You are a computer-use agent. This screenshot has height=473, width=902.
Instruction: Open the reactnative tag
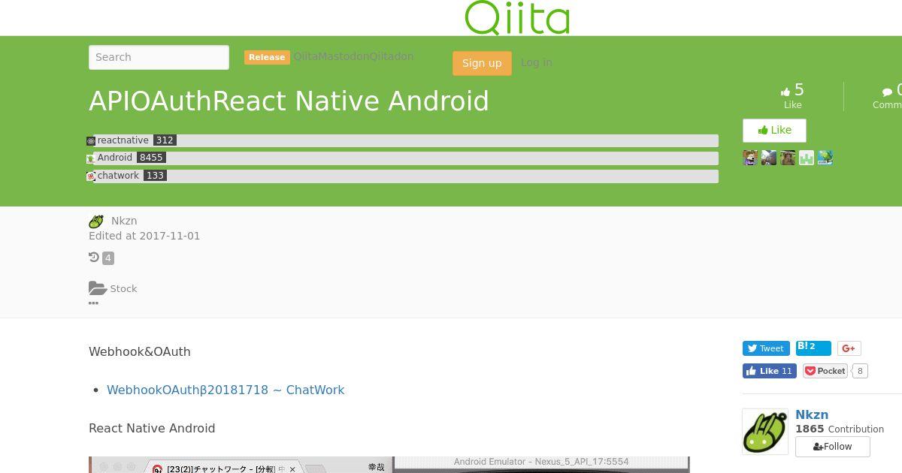tap(123, 140)
